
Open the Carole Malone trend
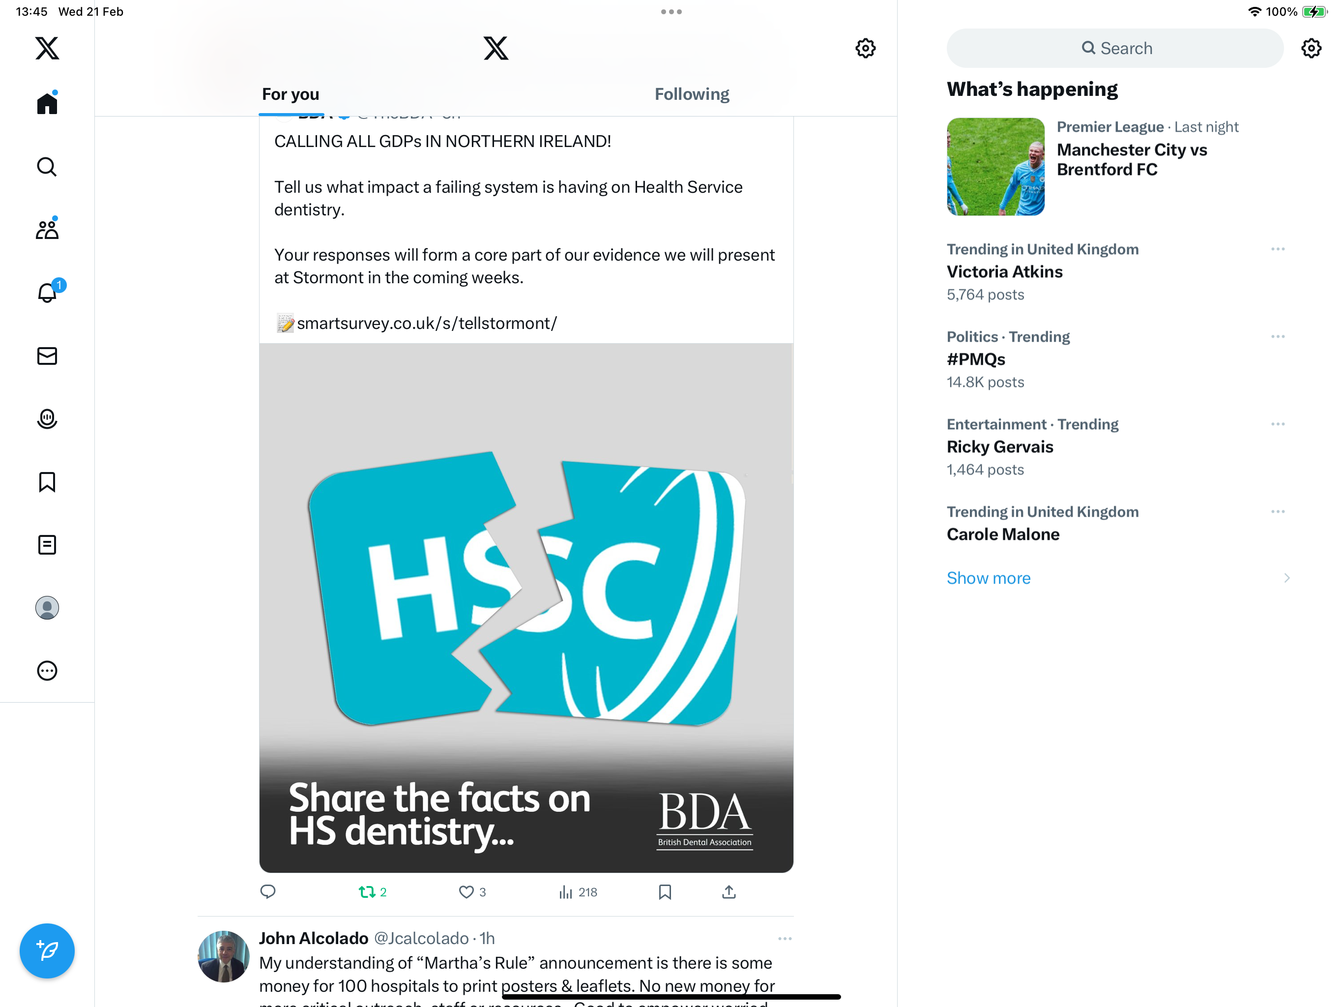1002,534
